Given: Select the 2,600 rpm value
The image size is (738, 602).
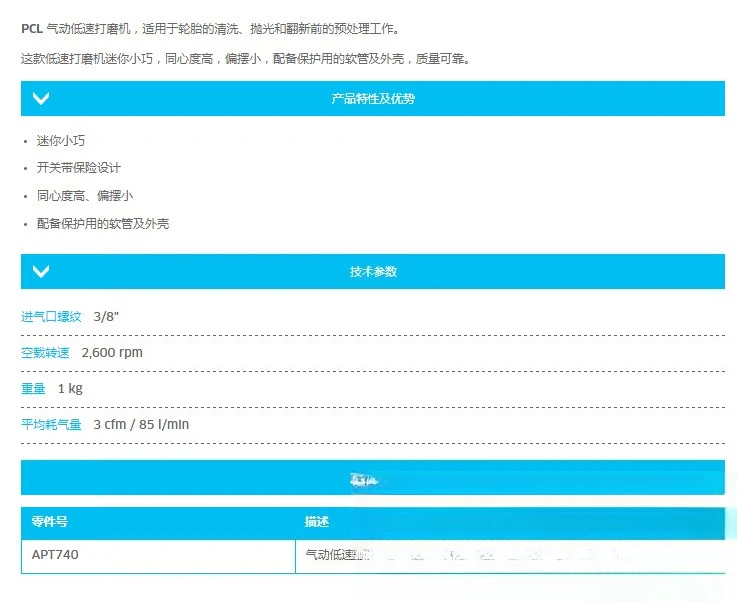Looking at the screenshot, I should [x=112, y=353].
